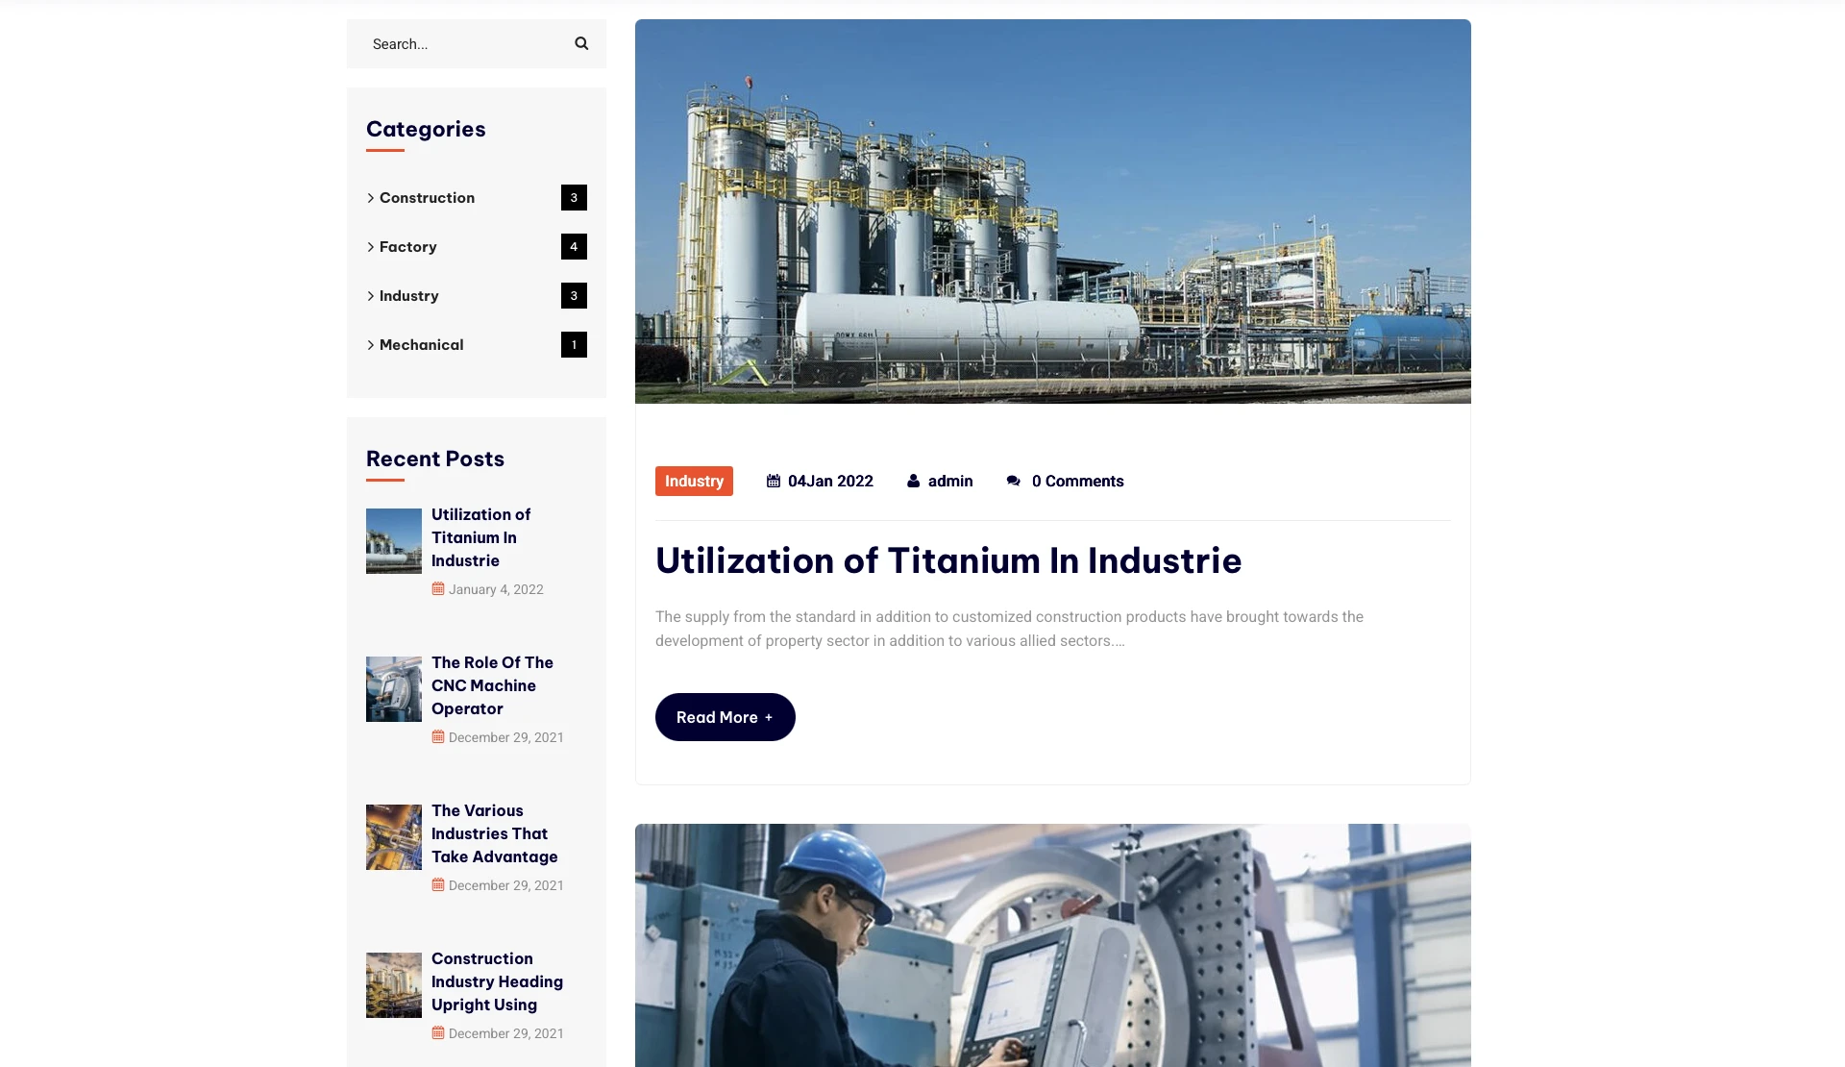This screenshot has width=1845, height=1067.
Task: Click calendar icon beside January 4, 2022
Action: pos(438,589)
